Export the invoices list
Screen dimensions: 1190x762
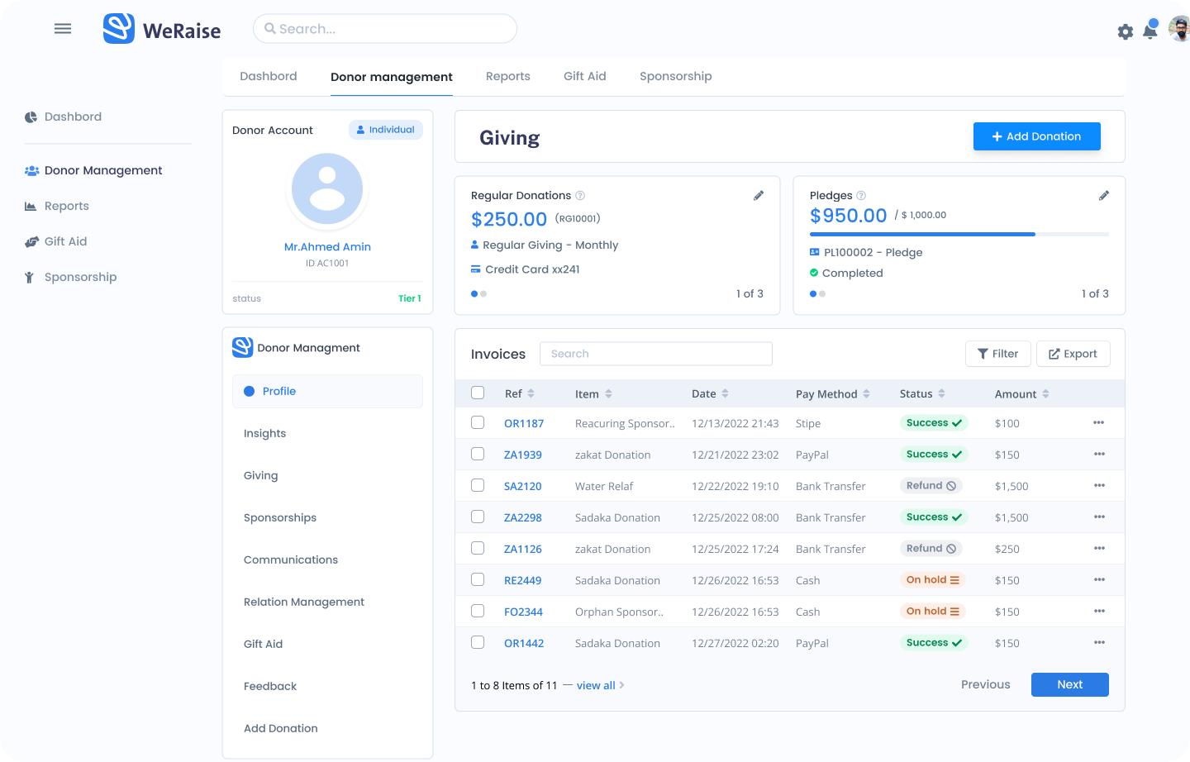pyautogui.click(x=1073, y=354)
